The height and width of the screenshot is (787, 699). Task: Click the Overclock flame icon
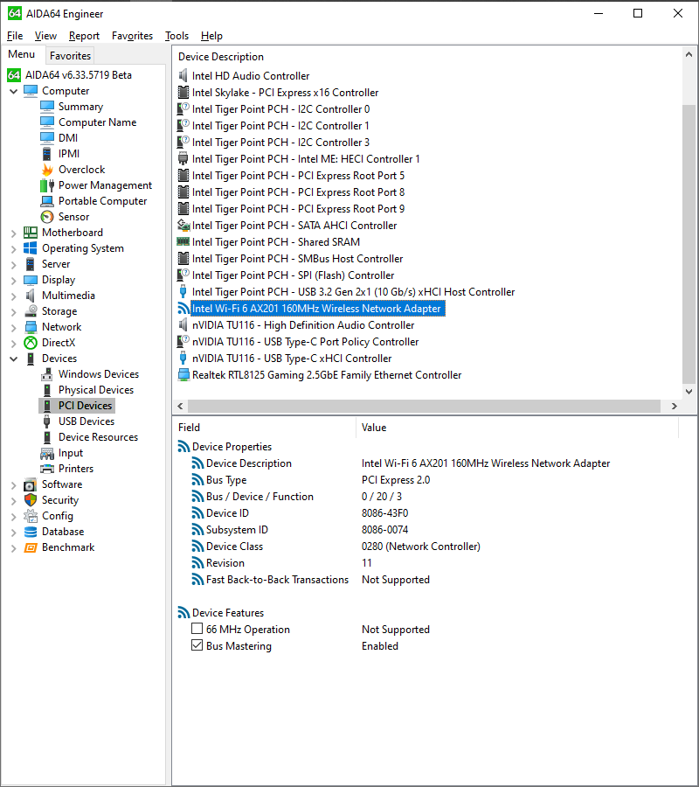pos(47,170)
